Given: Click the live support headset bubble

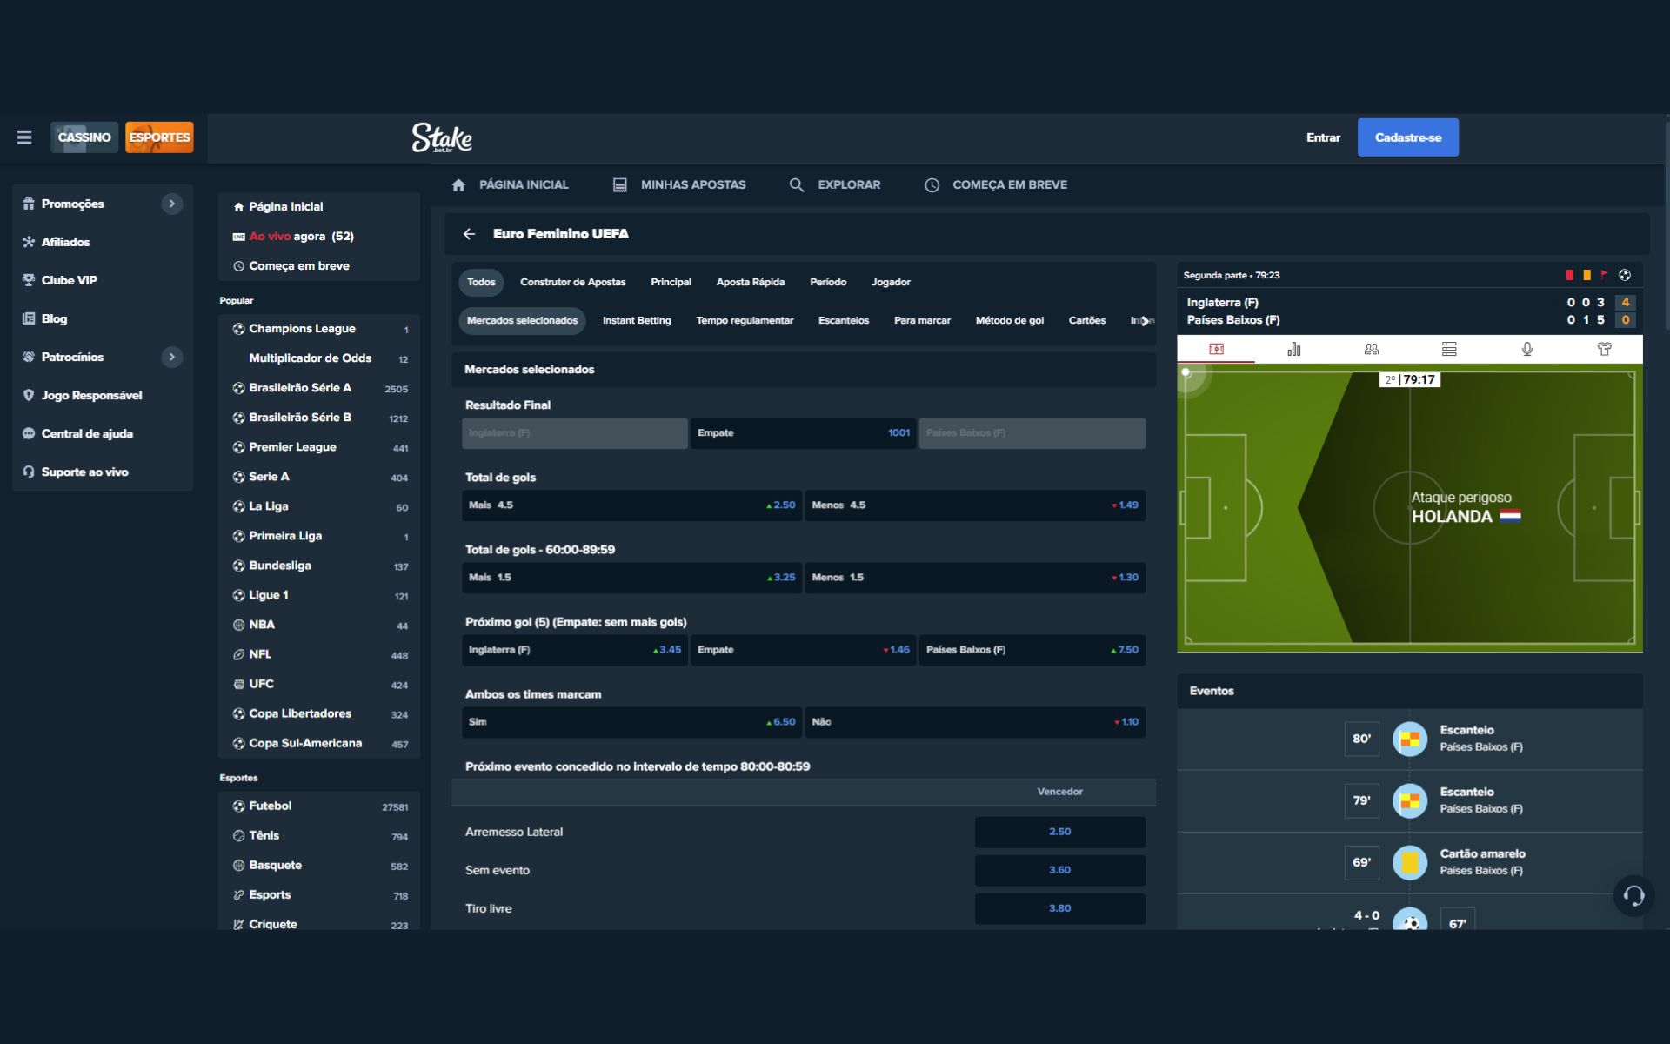Looking at the screenshot, I should point(1633,895).
